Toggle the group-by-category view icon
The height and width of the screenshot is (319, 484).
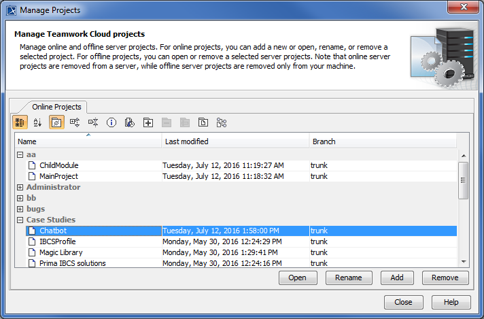pyautogui.click(x=20, y=122)
